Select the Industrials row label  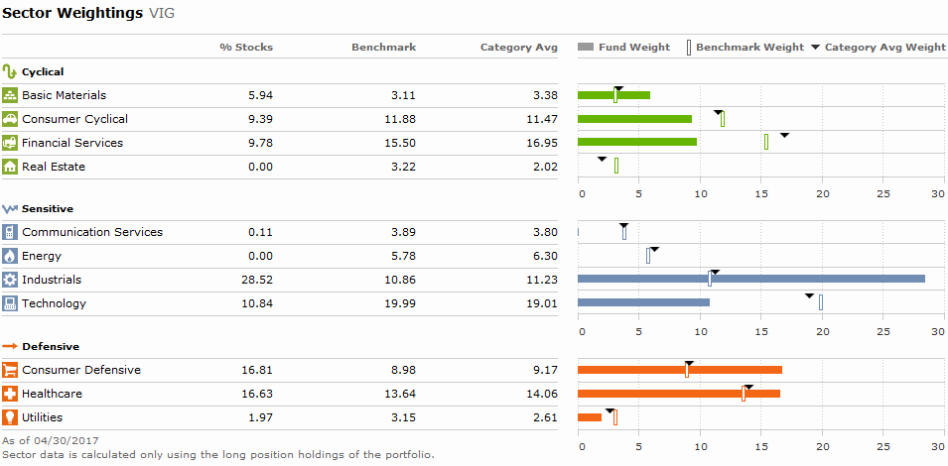pos(52,280)
